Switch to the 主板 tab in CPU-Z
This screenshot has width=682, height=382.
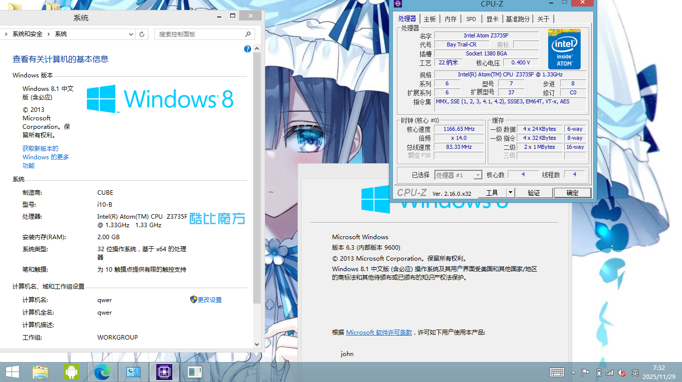click(429, 19)
